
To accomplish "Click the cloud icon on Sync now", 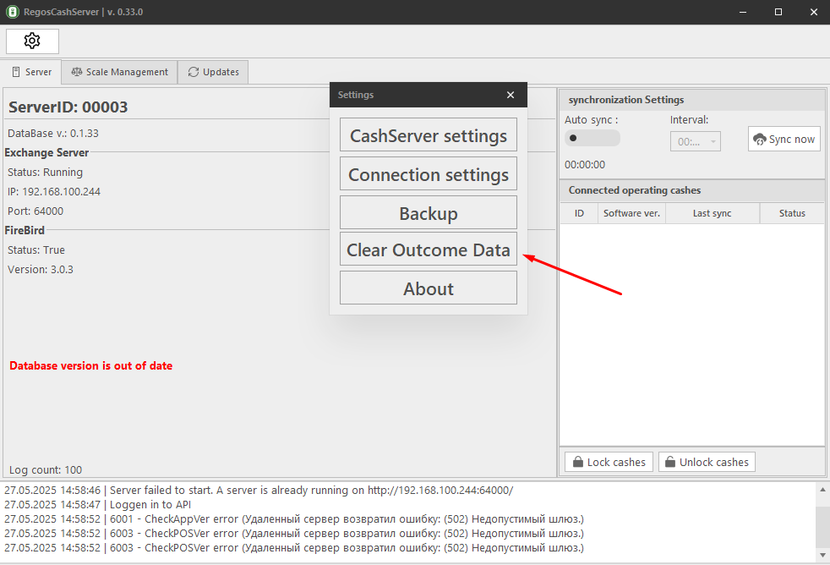I will [x=759, y=139].
